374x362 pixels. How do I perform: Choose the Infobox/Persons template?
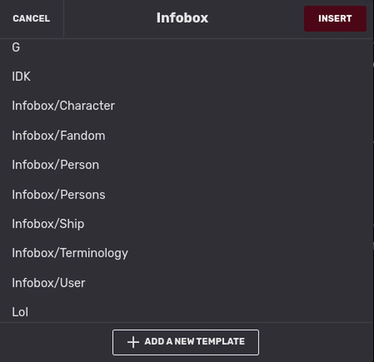pyautogui.click(x=58, y=195)
